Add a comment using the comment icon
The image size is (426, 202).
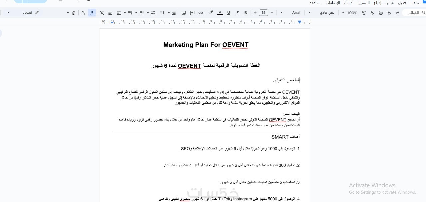pyautogui.click(x=192, y=13)
